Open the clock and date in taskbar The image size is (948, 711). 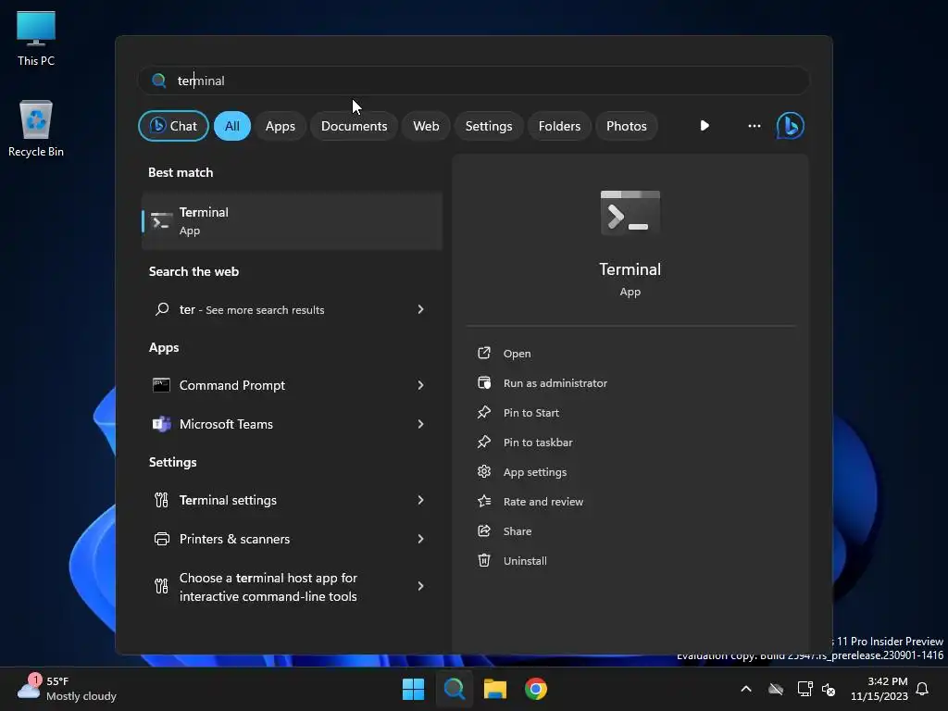click(x=879, y=689)
